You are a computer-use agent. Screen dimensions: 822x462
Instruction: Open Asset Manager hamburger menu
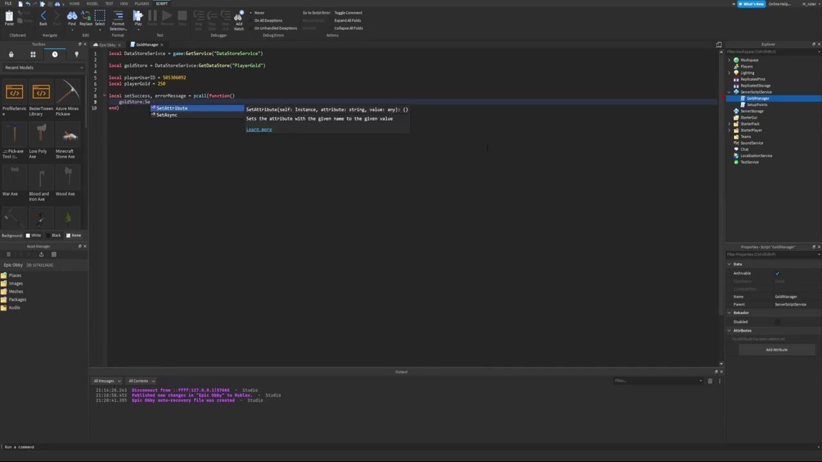pos(8,255)
